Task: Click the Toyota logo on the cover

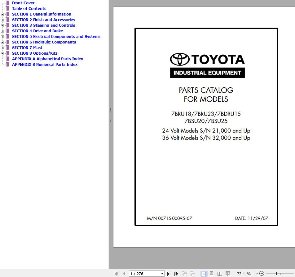Action: tap(207, 59)
